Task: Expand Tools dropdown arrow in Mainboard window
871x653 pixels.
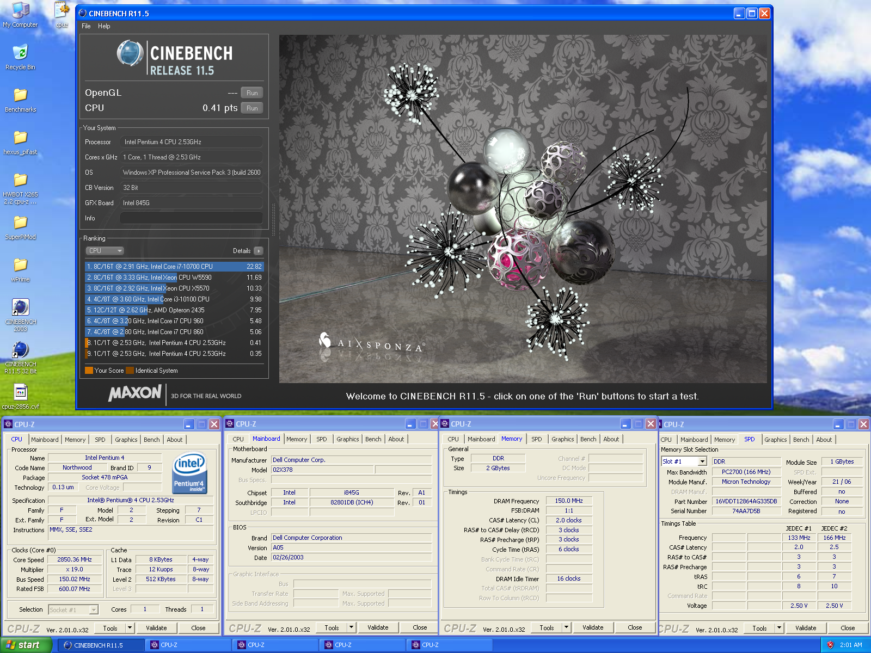Action: [351, 627]
